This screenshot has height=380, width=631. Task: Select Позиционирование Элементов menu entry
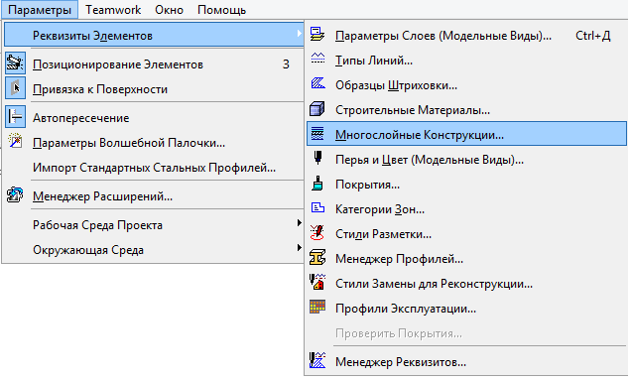(154, 64)
